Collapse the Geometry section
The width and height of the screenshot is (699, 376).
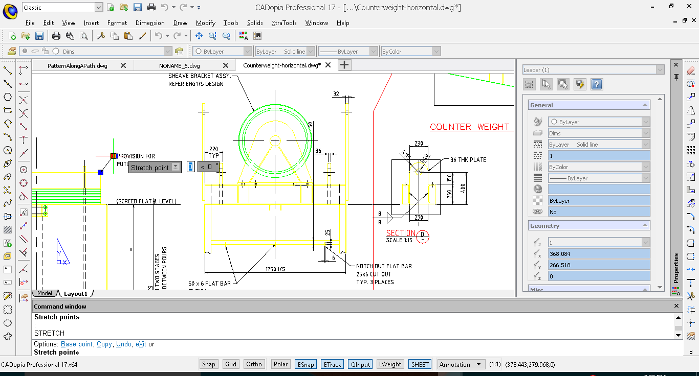tap(644, 225)
